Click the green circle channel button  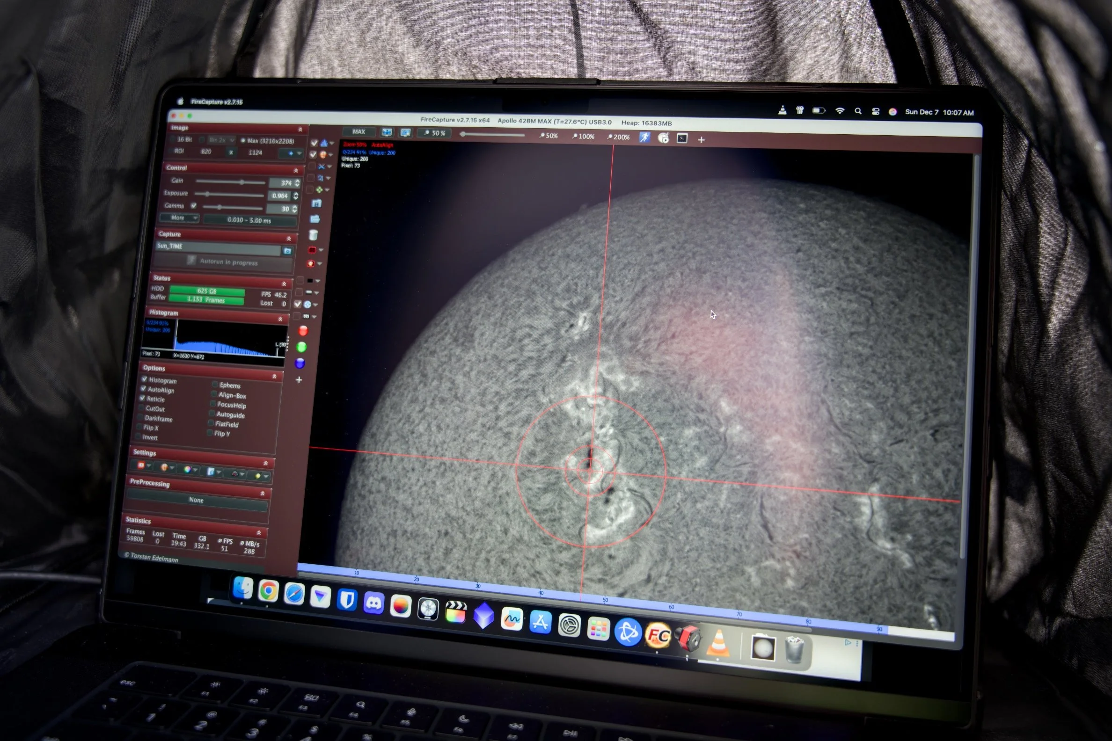[301, 347]
